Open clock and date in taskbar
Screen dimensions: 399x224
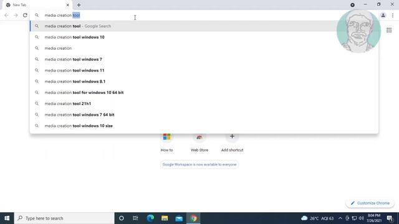pos(374,218)
